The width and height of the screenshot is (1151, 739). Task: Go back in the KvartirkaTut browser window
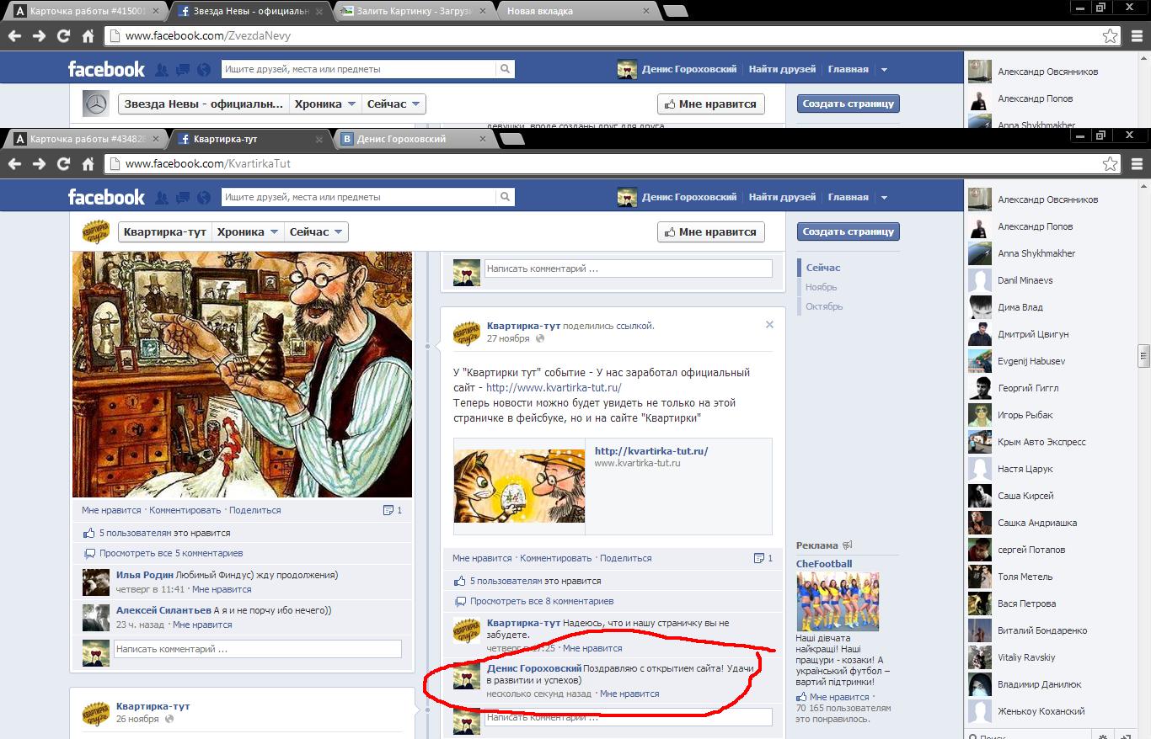[x=14, y=164]
